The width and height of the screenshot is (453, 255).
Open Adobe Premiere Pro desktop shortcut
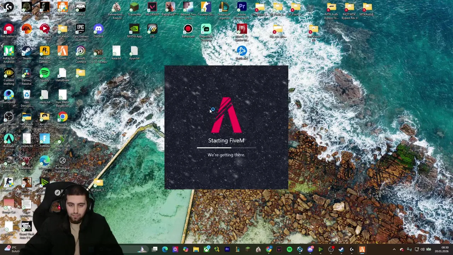pyautogui.click(x=242, y=10)
